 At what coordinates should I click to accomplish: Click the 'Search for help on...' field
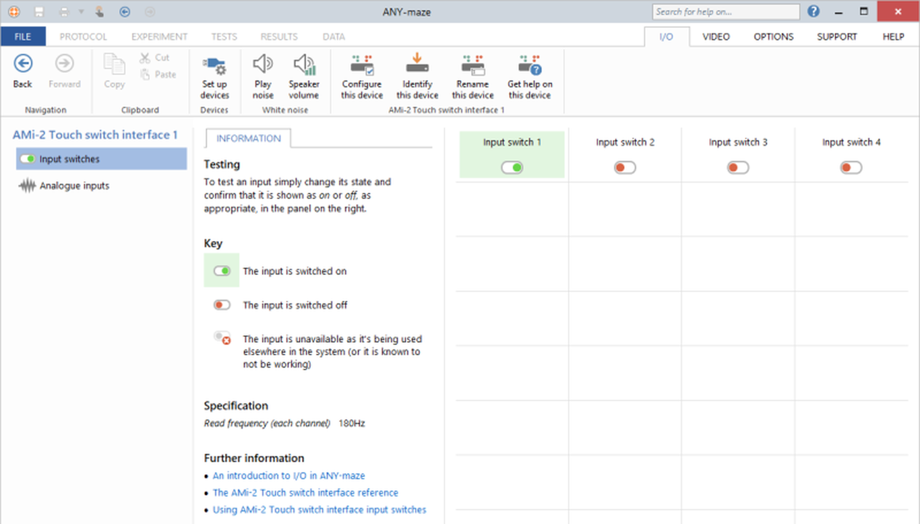726,11
